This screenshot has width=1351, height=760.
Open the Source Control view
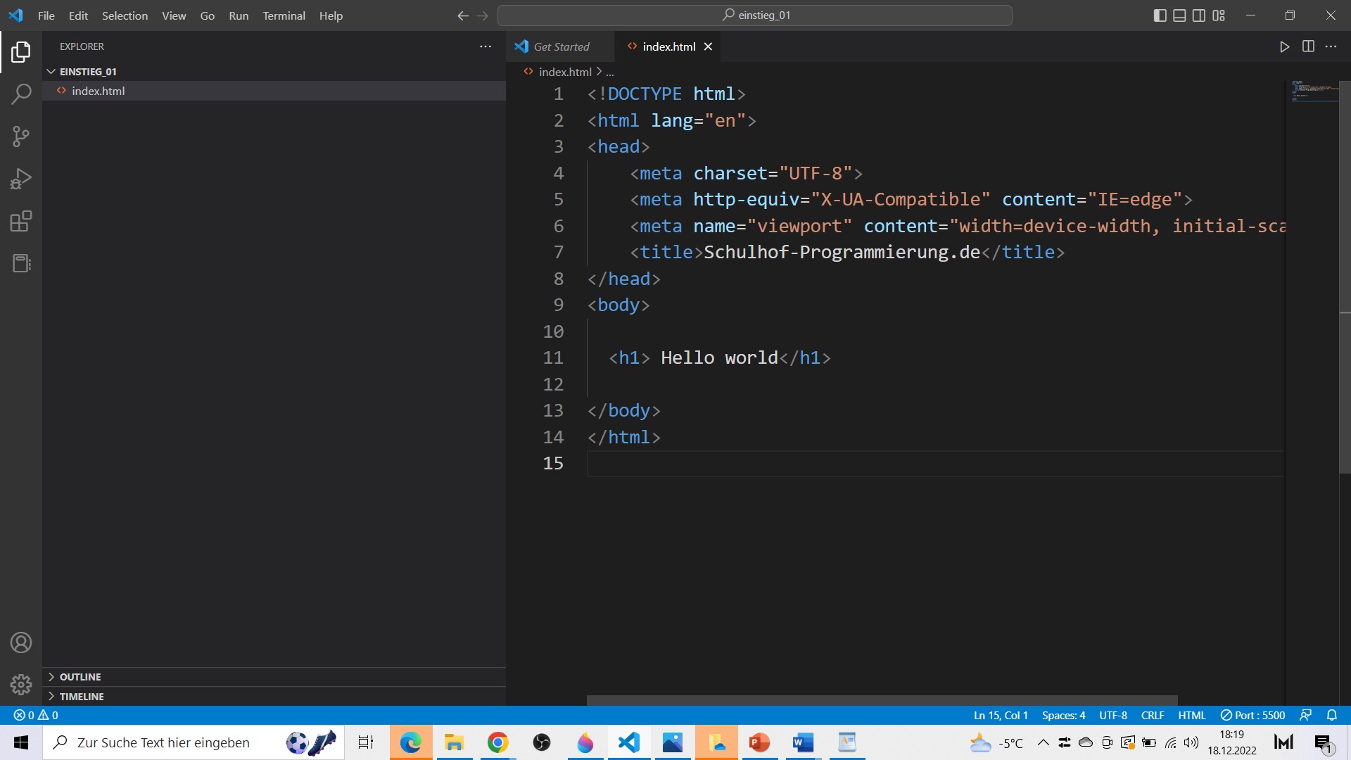pyautogui.click(x=21, y=137)
